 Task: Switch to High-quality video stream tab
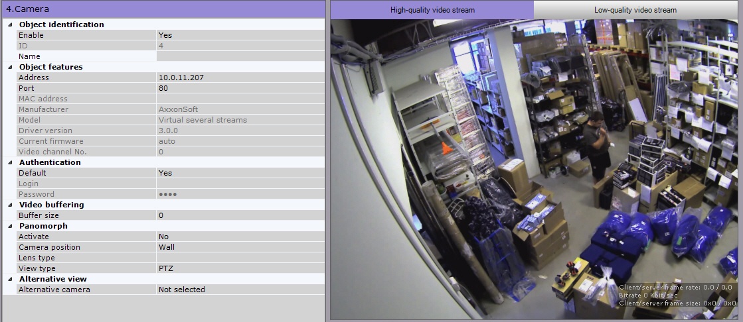click(x=432, y=10)
